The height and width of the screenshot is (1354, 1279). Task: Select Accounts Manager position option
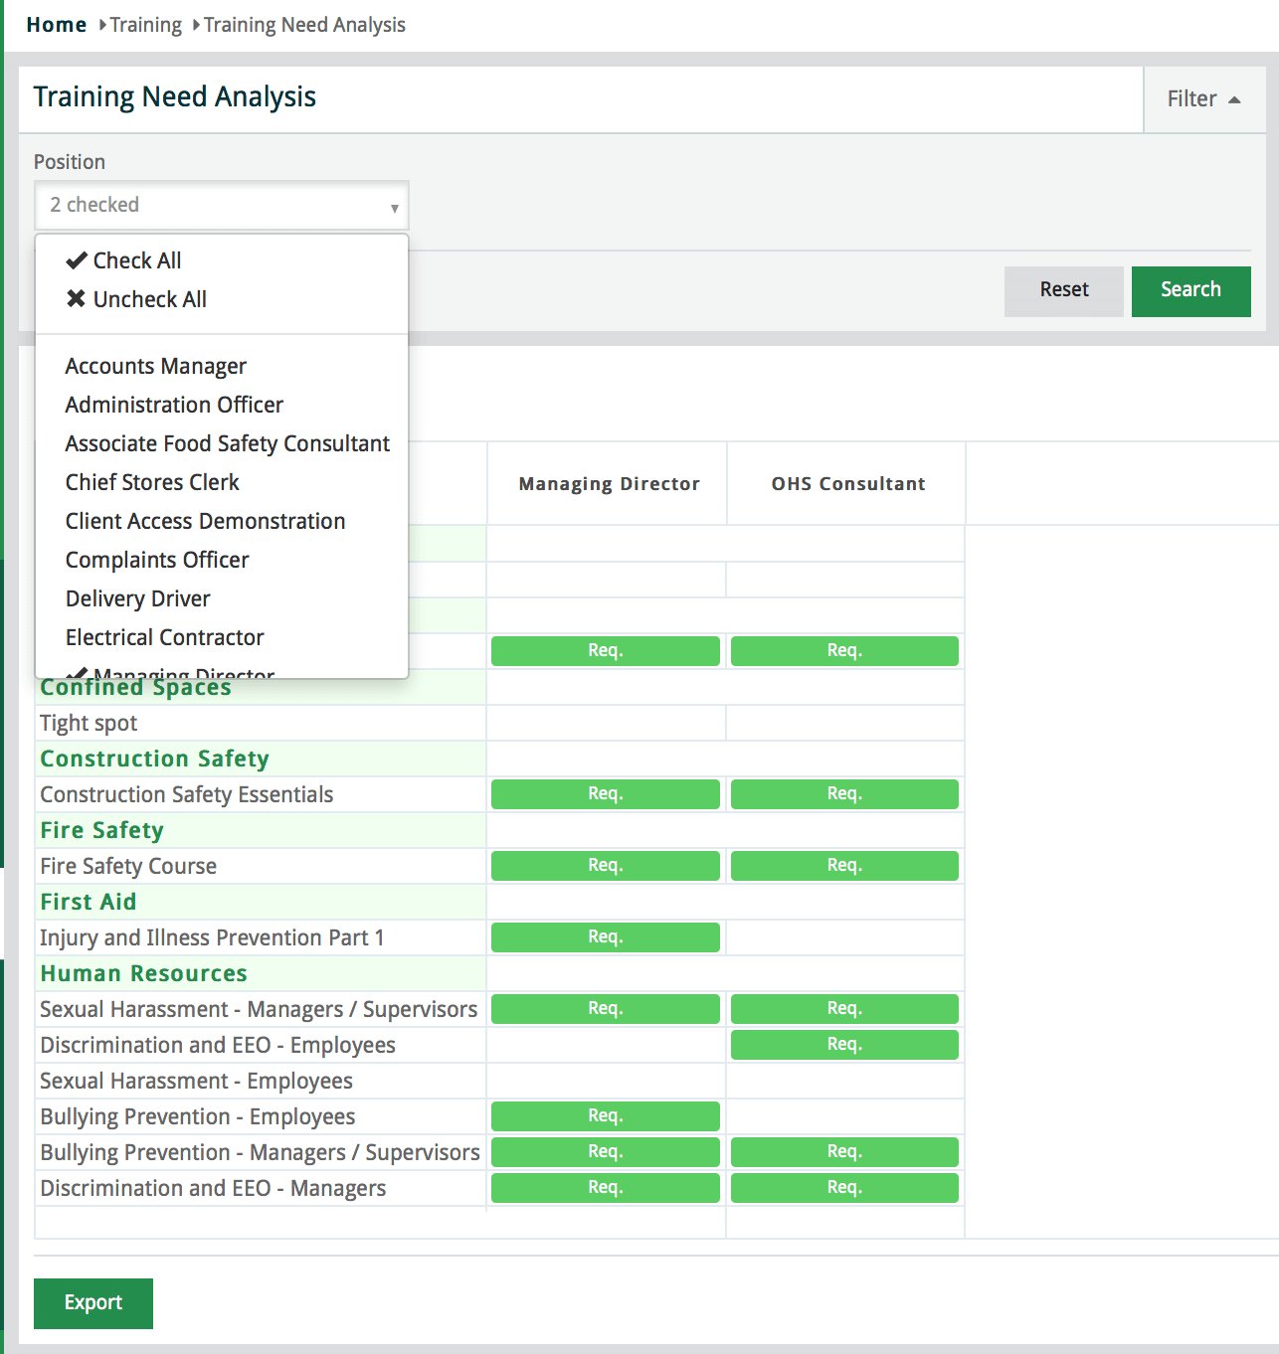pos(156,367)
